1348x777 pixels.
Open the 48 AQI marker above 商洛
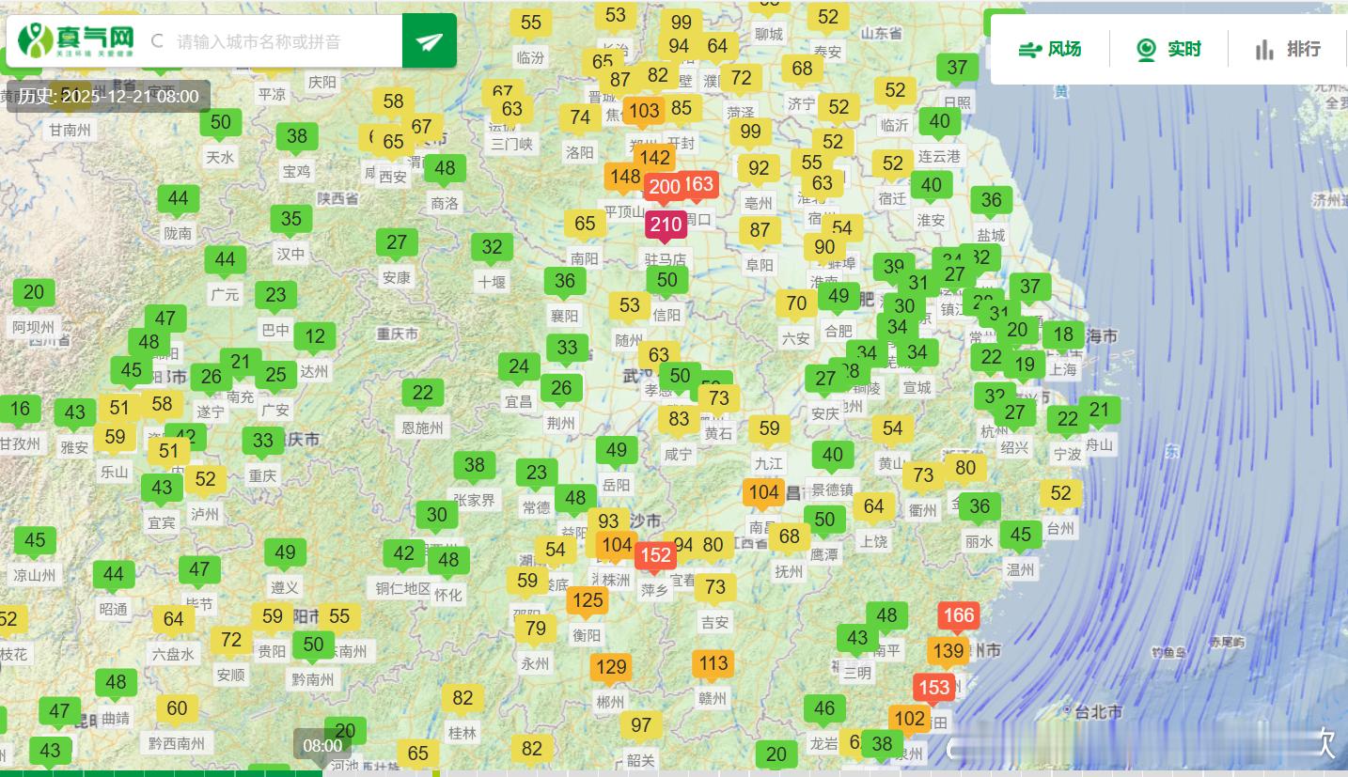tap(445, 169)
